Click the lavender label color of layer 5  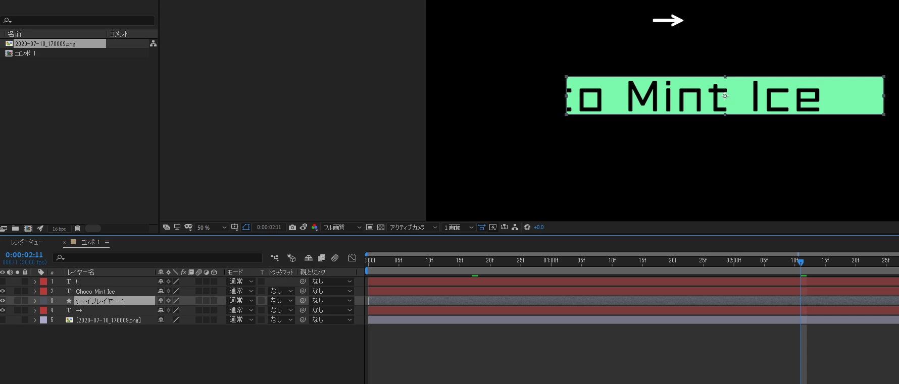(x=43, y=320)
